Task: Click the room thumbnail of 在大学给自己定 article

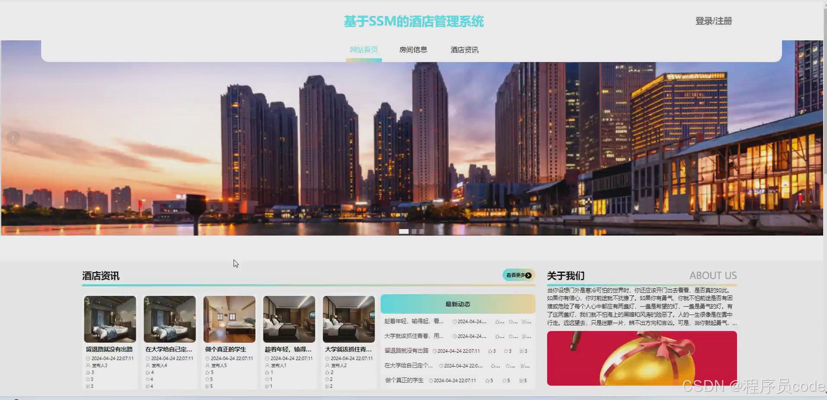Action: pyautogui.click(x=169, y=319)
